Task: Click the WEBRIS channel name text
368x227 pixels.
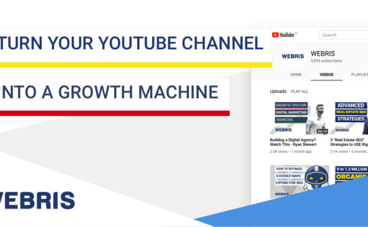Action: pyautogui.click(x=323, y=53)
